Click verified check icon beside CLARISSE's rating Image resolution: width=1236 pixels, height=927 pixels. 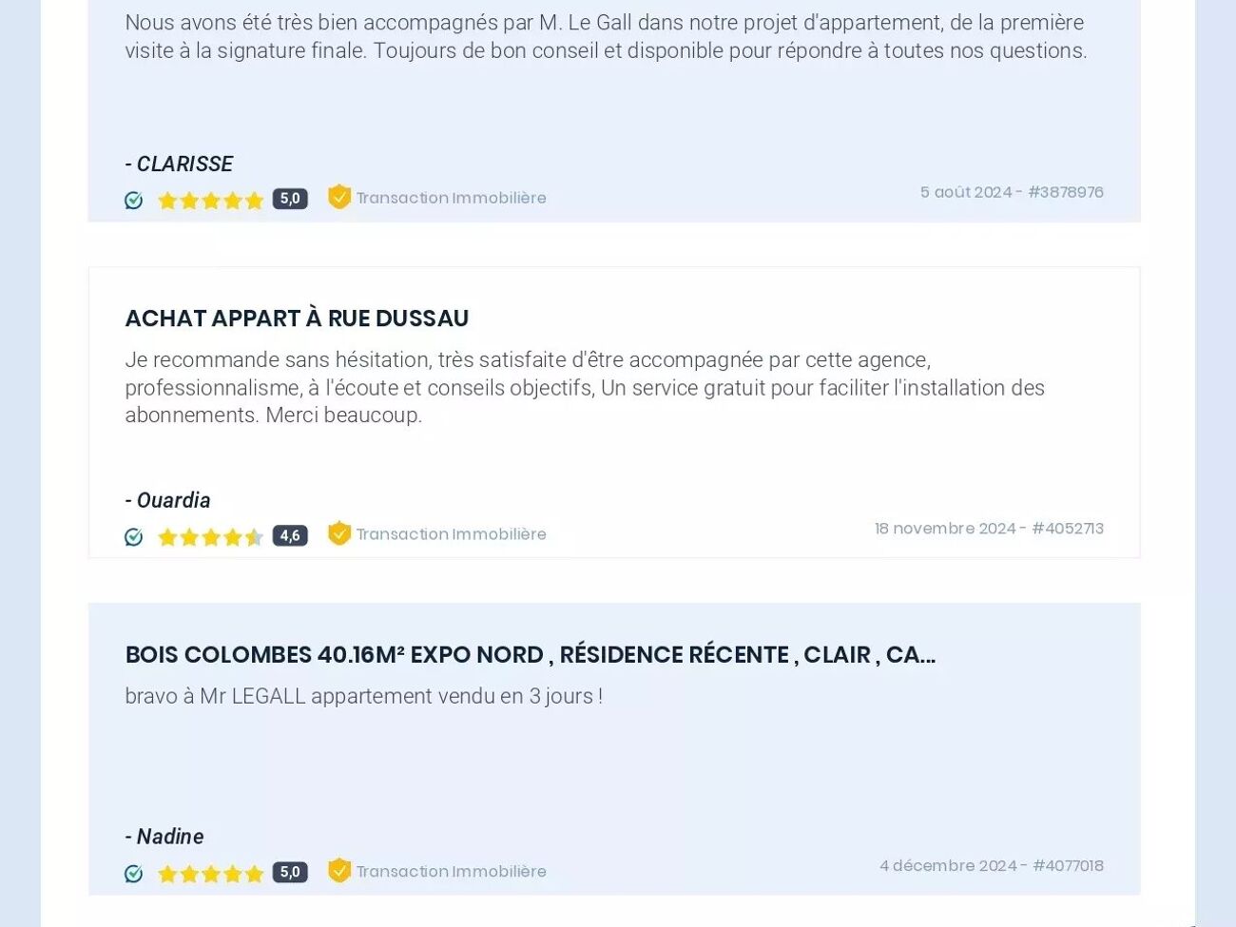pyautogui.click(x=134, y=200)
